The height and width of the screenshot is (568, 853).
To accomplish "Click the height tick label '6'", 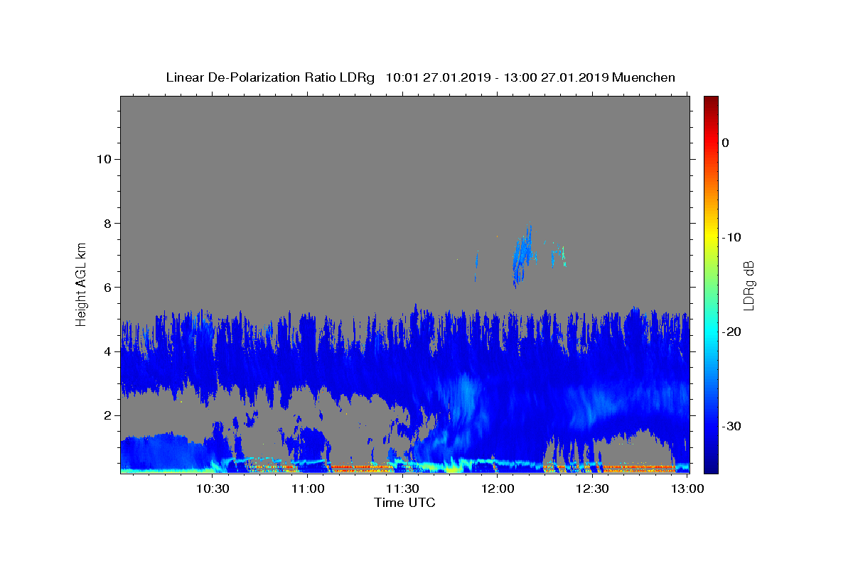I will point(106,288).
